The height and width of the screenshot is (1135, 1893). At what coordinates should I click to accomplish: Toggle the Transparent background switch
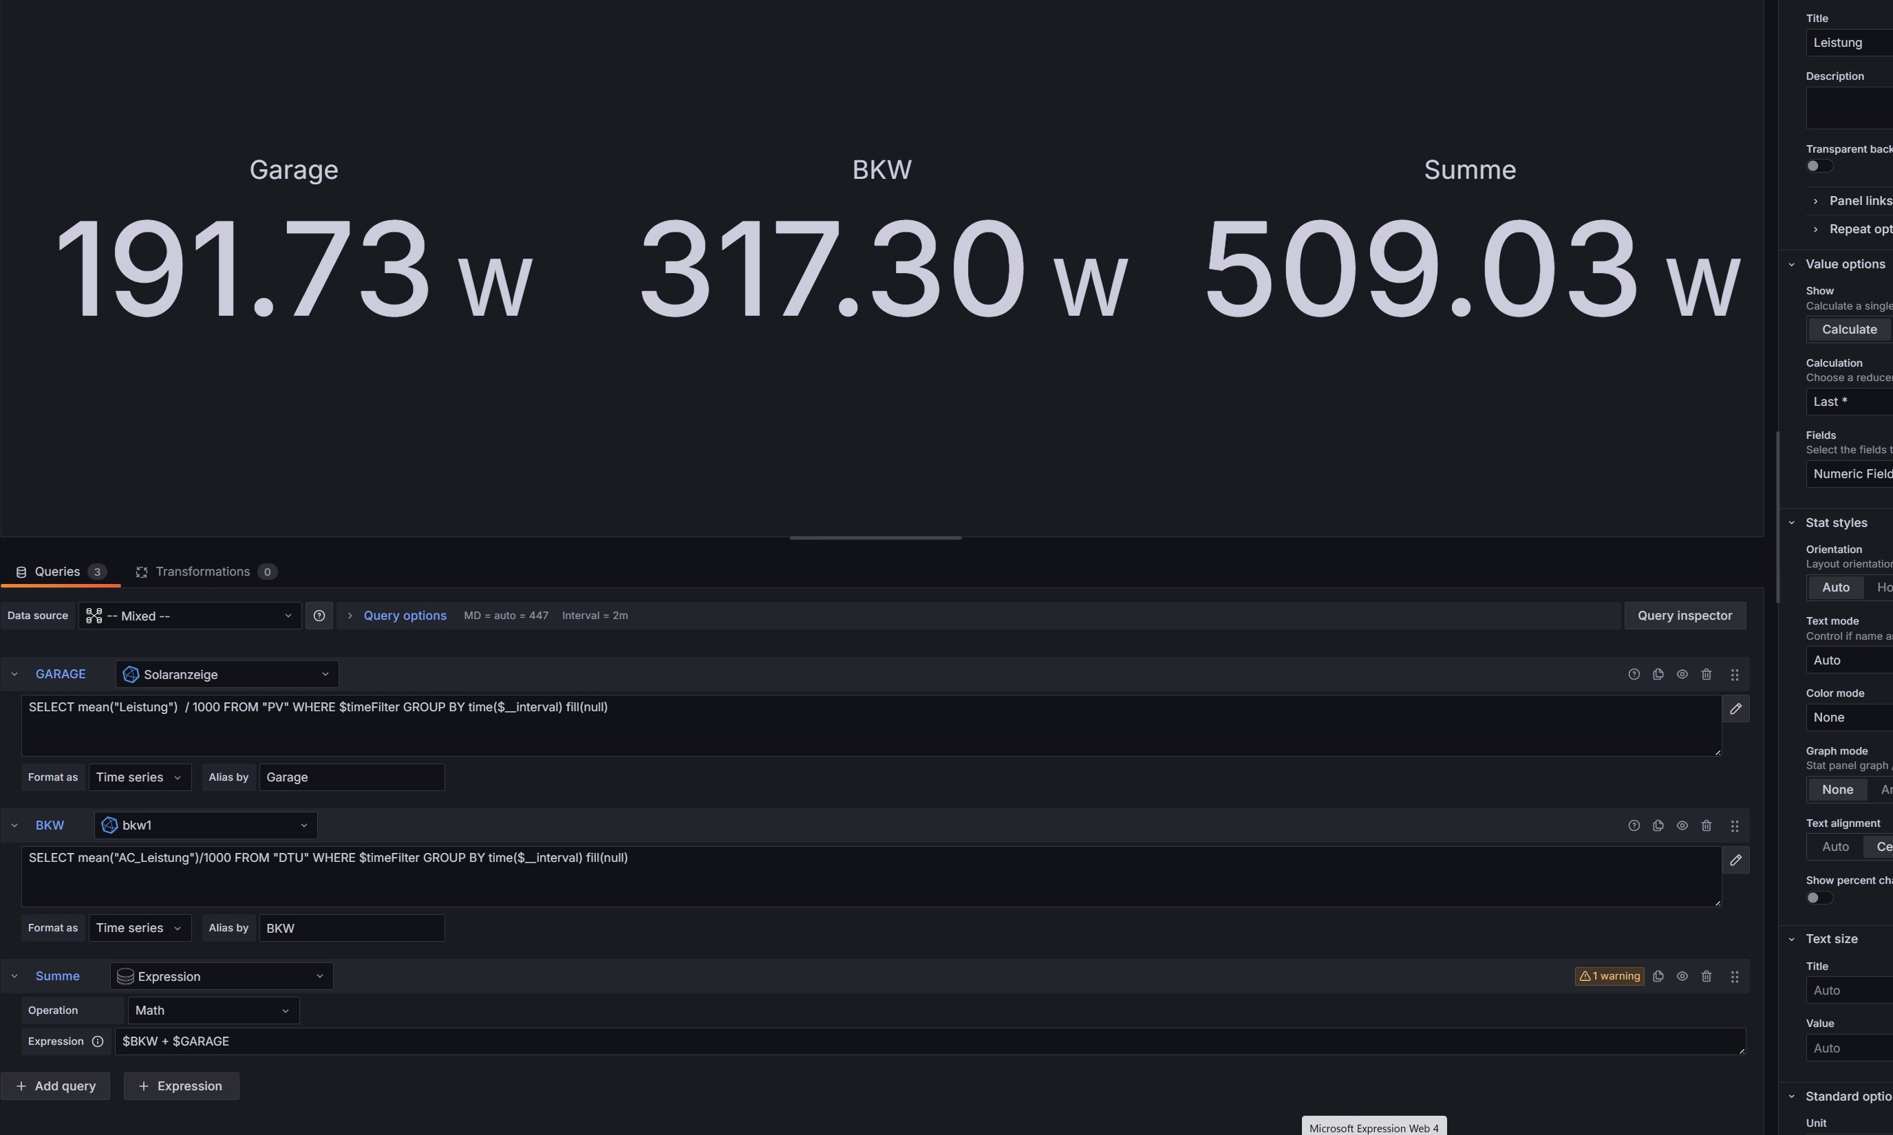(1819, 166)
